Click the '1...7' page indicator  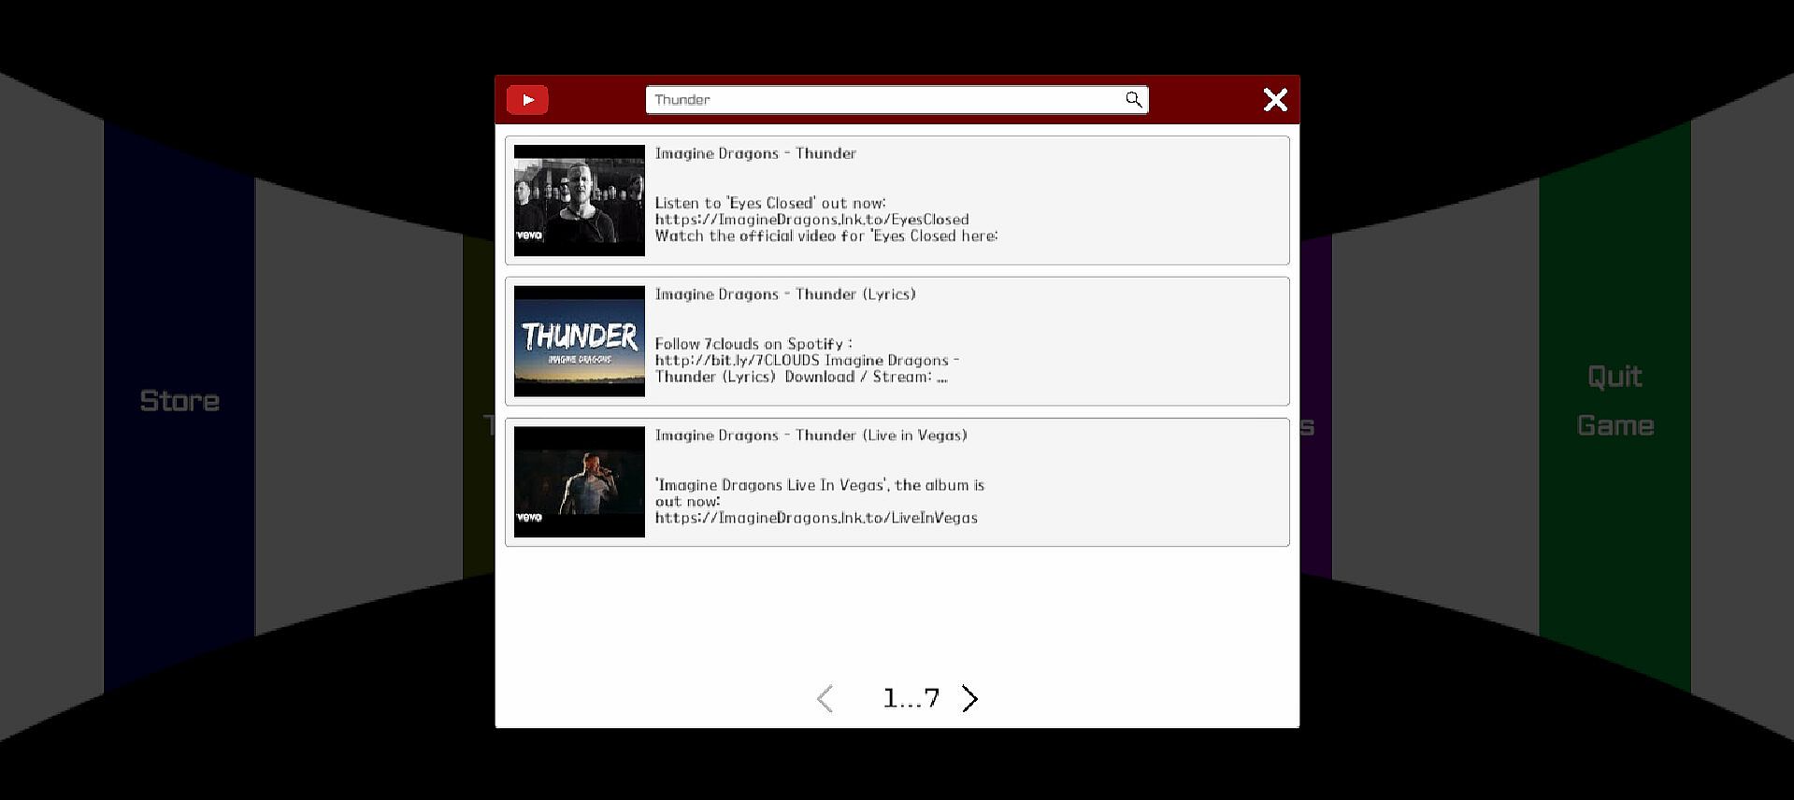tap(911, 698)
